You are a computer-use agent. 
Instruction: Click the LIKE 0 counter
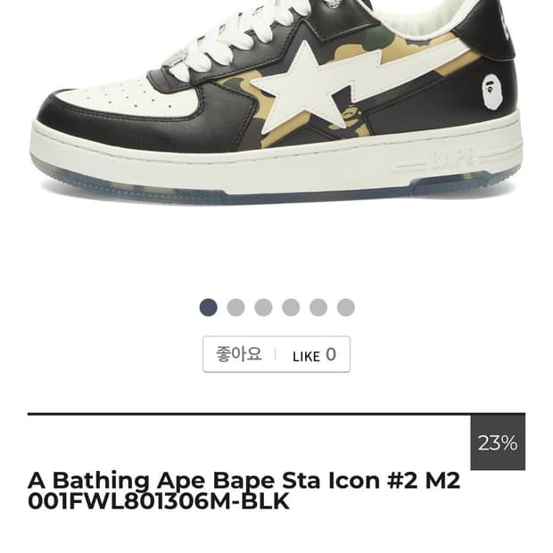pos(314,355)
